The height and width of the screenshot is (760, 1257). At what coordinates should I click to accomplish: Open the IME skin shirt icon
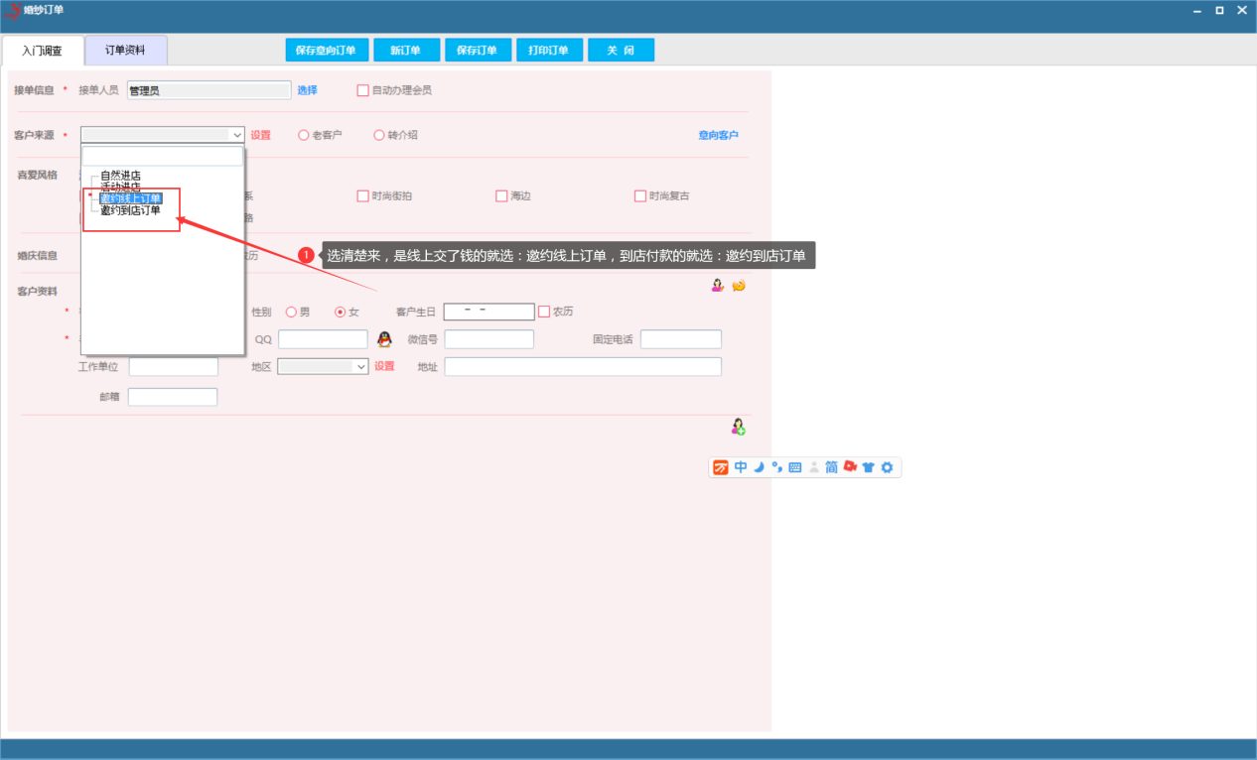point(868,467)
